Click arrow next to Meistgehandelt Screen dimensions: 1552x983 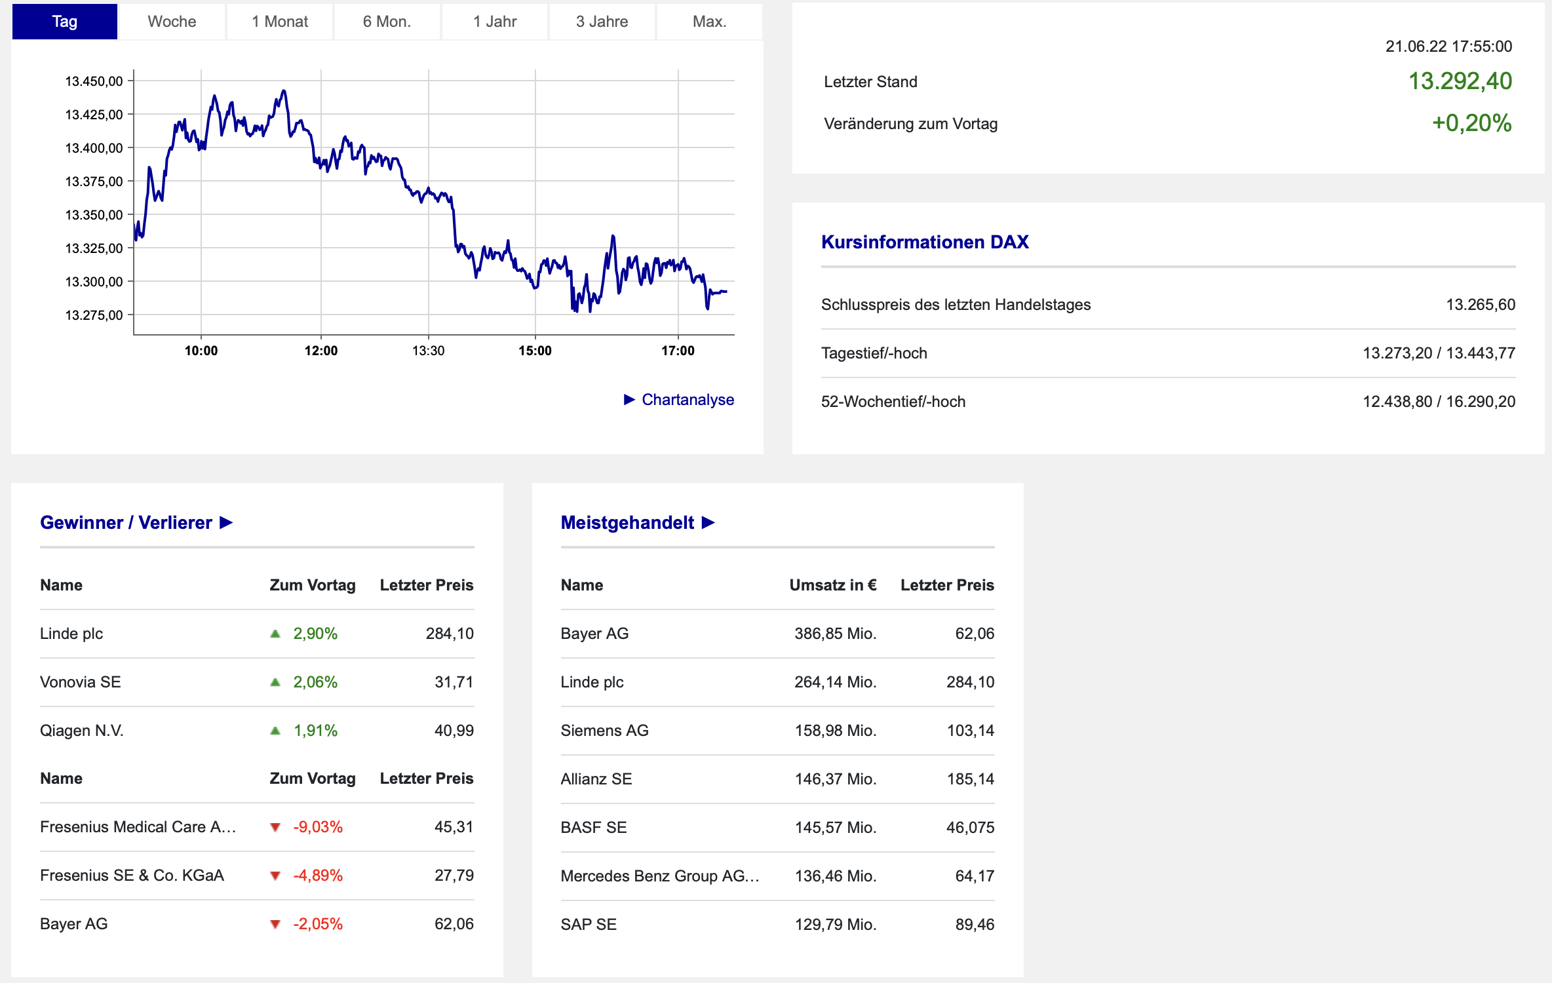tap(708, 522)
